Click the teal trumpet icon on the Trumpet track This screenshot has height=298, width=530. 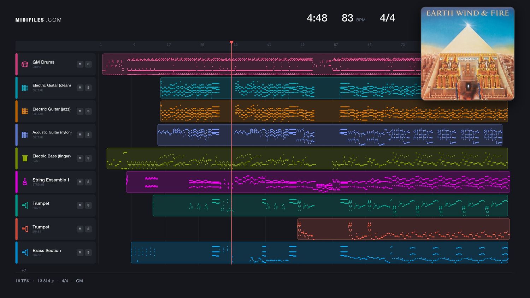25,205
